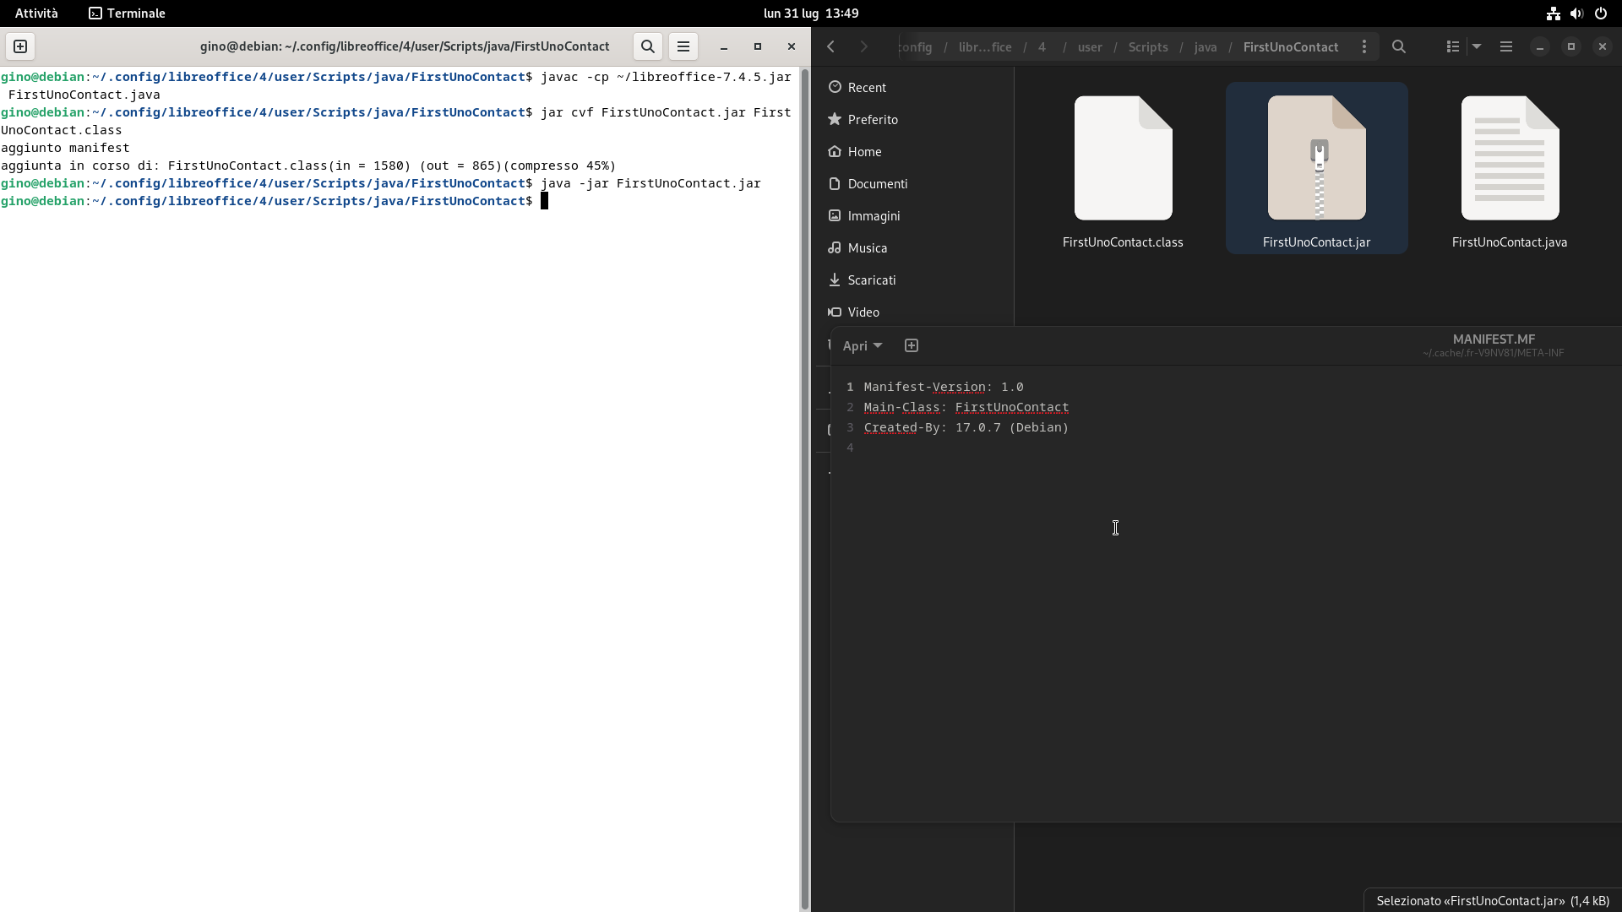1622x912 pixels.
Task: Open the path bar three-dot menu
Action: tap(1364, 46)
